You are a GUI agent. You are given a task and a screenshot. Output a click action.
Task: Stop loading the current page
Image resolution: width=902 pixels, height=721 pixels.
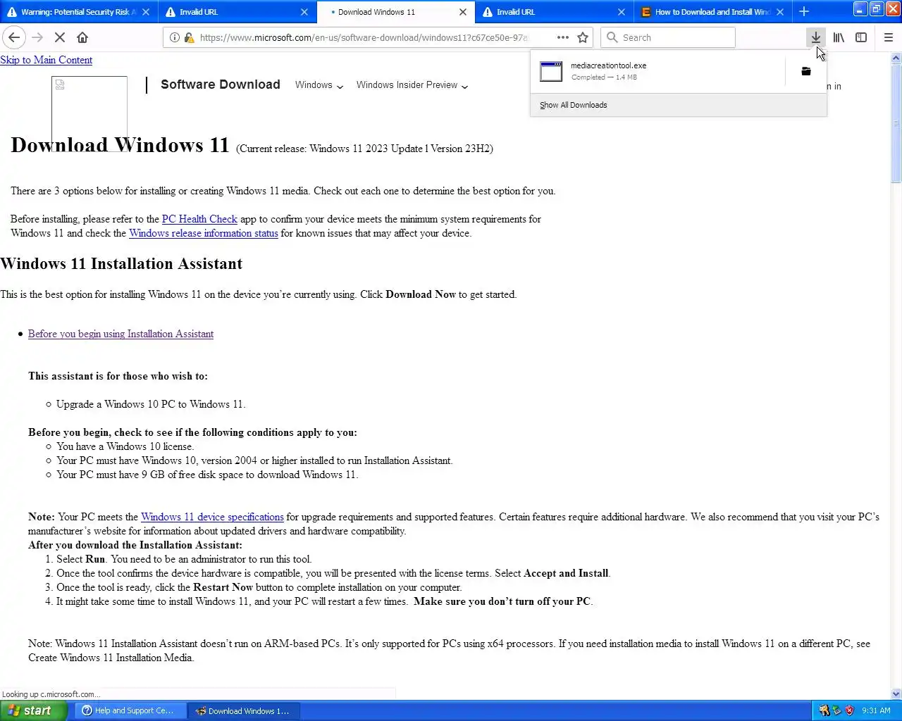pos(60,37)
